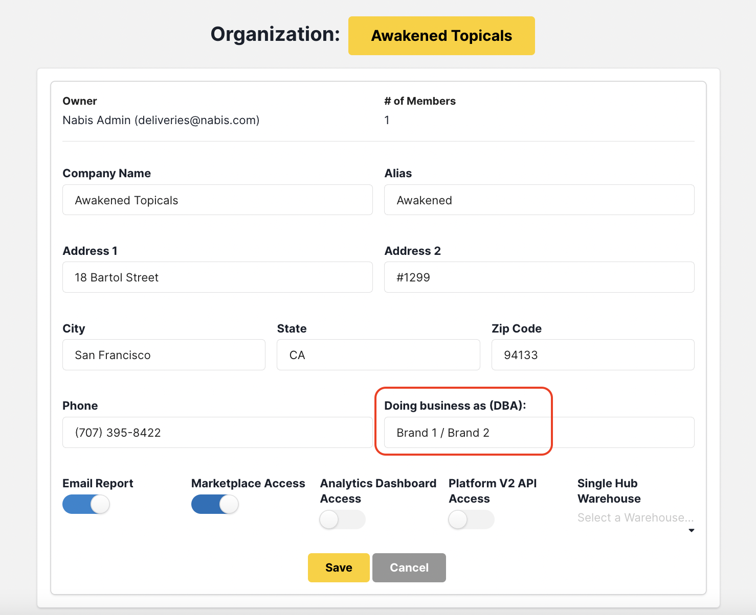756x615 pixels.
Task: Click the Address 2 field with #1299
Action: [539, 277]
